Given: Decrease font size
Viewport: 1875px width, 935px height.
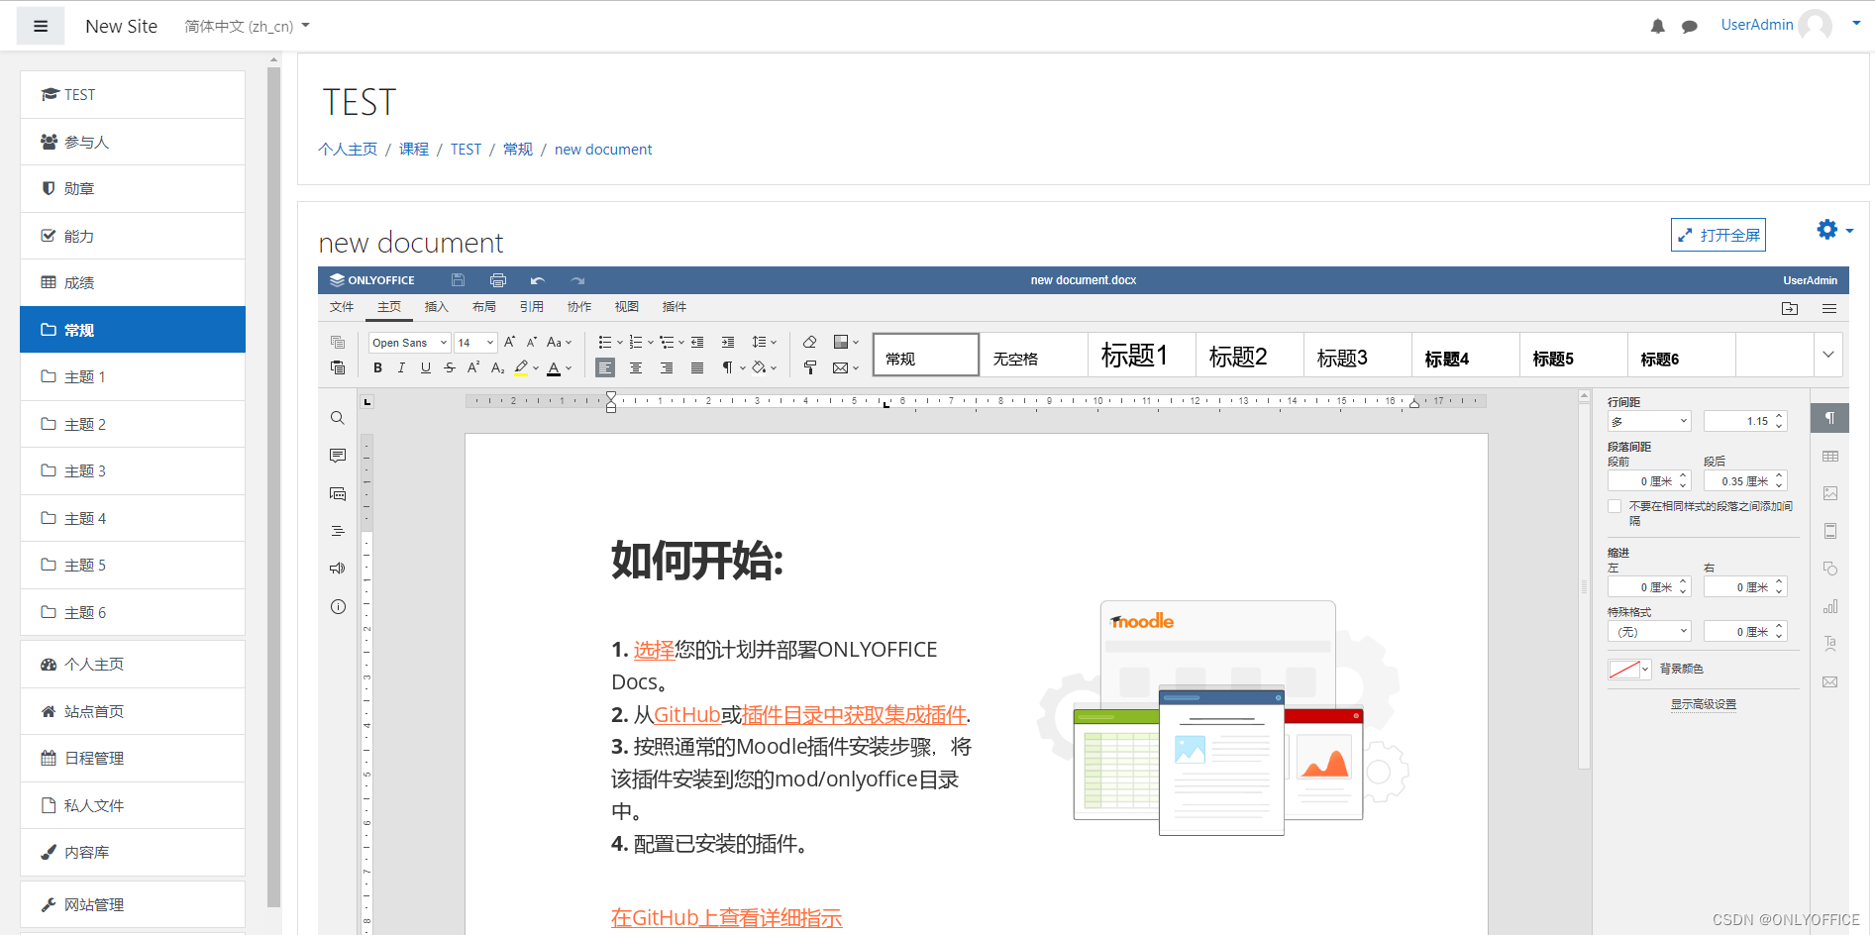Looking at the screenshot, I should coord(532,342).
